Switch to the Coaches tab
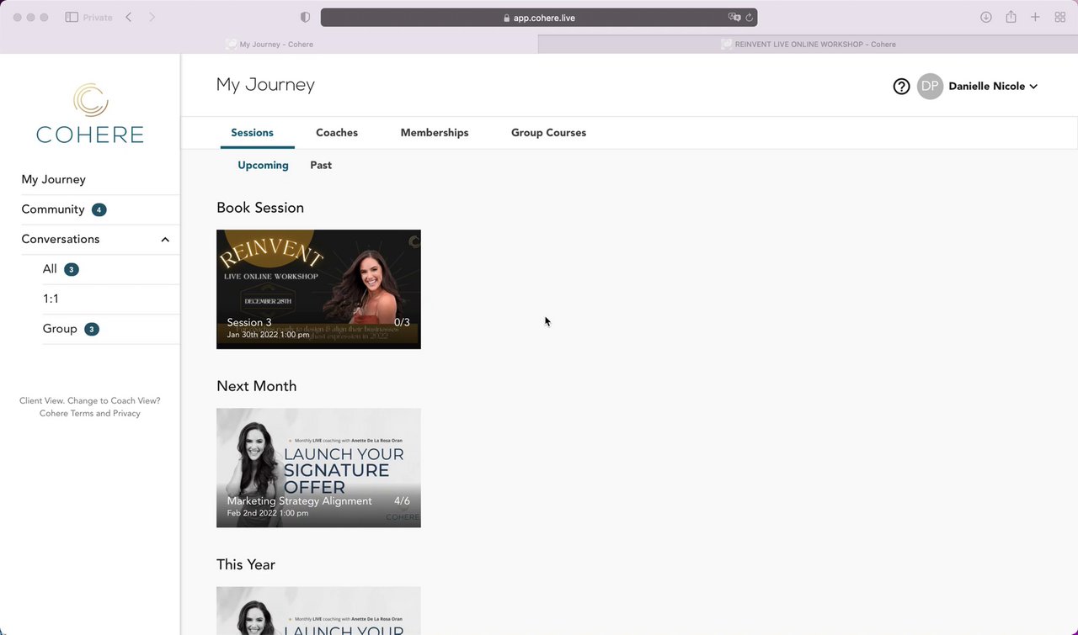This screenshot has height=635, width=1078. click(x=337, y=133)
